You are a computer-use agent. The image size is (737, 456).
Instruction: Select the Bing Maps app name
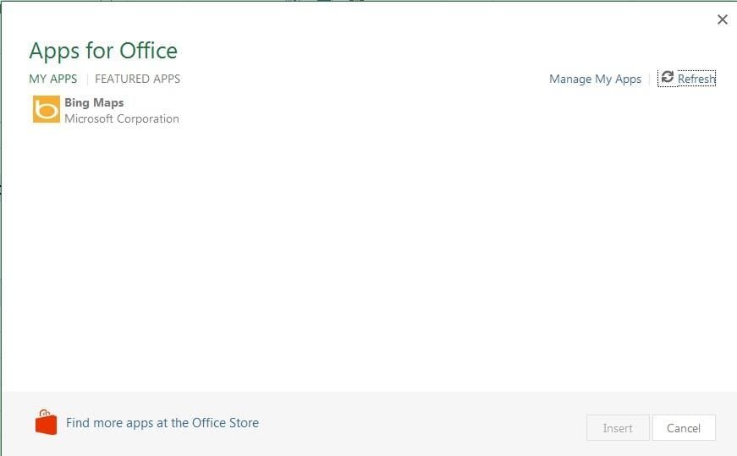pyautogui.click(x=94, y=102)
